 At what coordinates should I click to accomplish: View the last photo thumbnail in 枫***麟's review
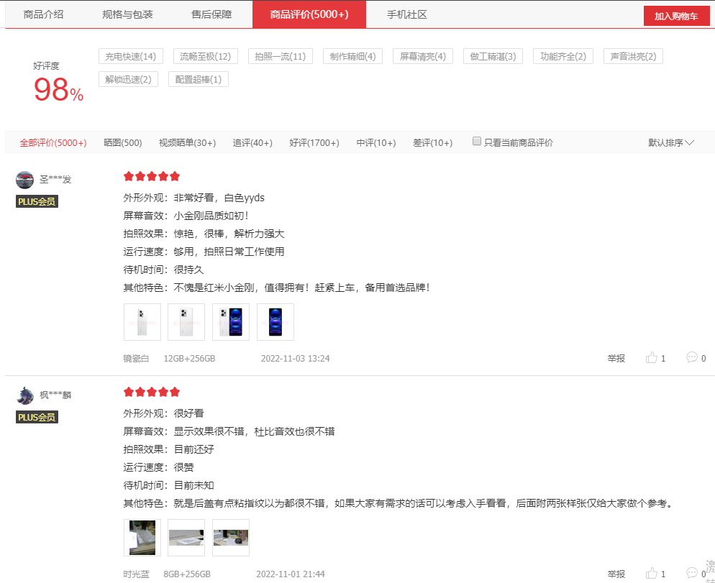230,537
